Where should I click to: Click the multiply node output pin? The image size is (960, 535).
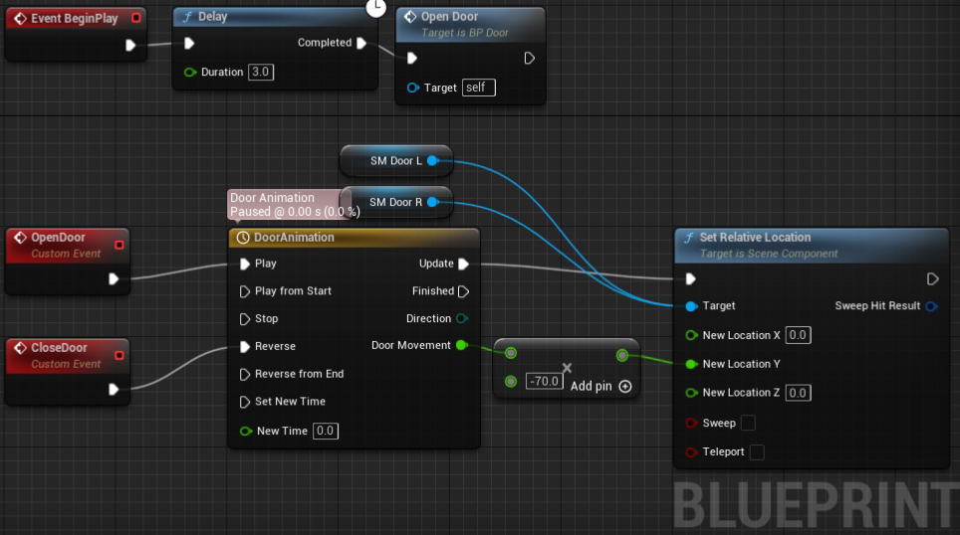[622, 355]
